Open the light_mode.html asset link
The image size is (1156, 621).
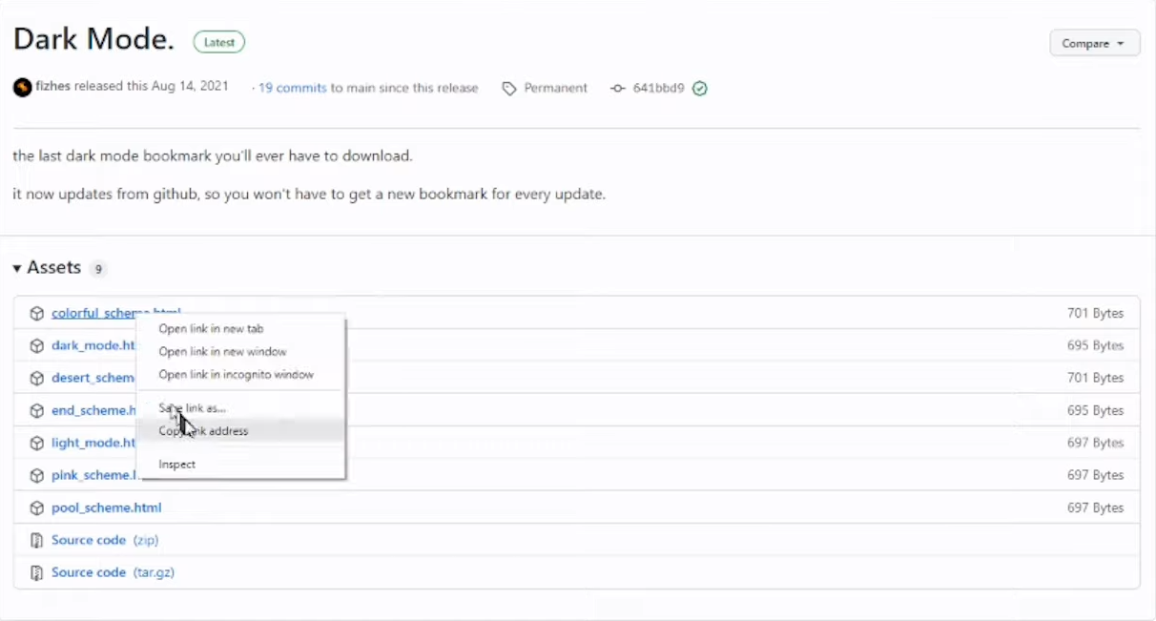point(93,443)
